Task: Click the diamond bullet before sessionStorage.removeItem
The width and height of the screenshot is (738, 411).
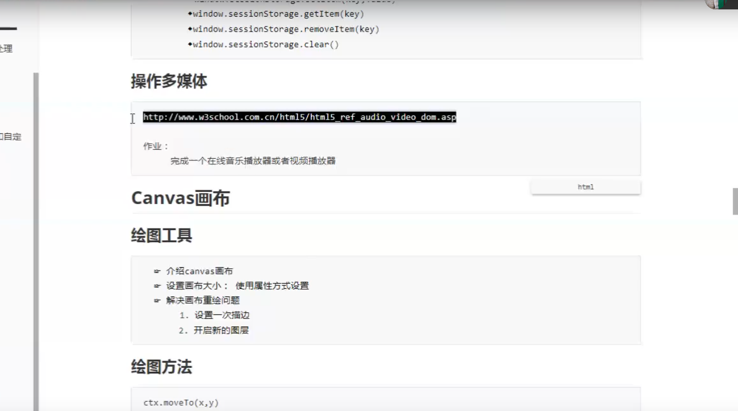Action: pyautogui.click(x=190, y=29)
